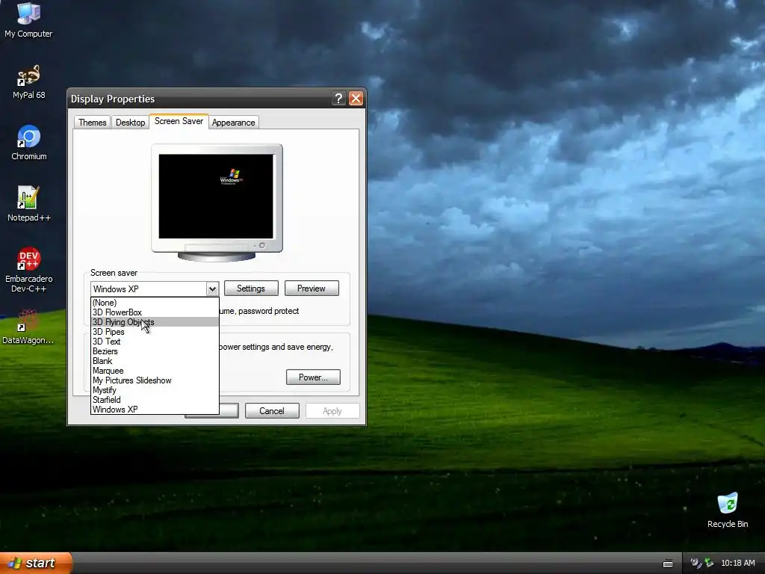This screenshot has width=765, height=574.
Task: Open the Start menu
Action: point(36,563)
